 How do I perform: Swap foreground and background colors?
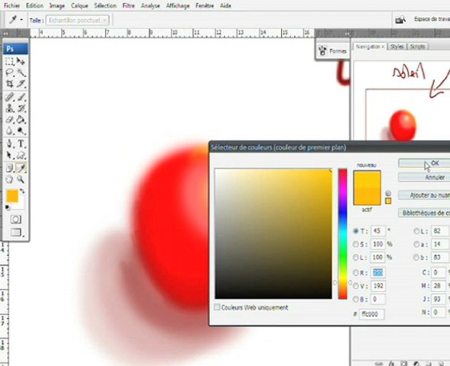(x=22, y=191)
